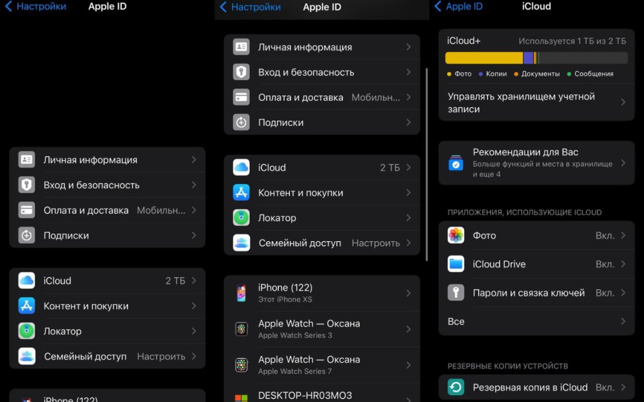Tap the Вкл. status on Пароли и связка ключей
The height and width of the screenshot is (402, 644).
(605, 293)
